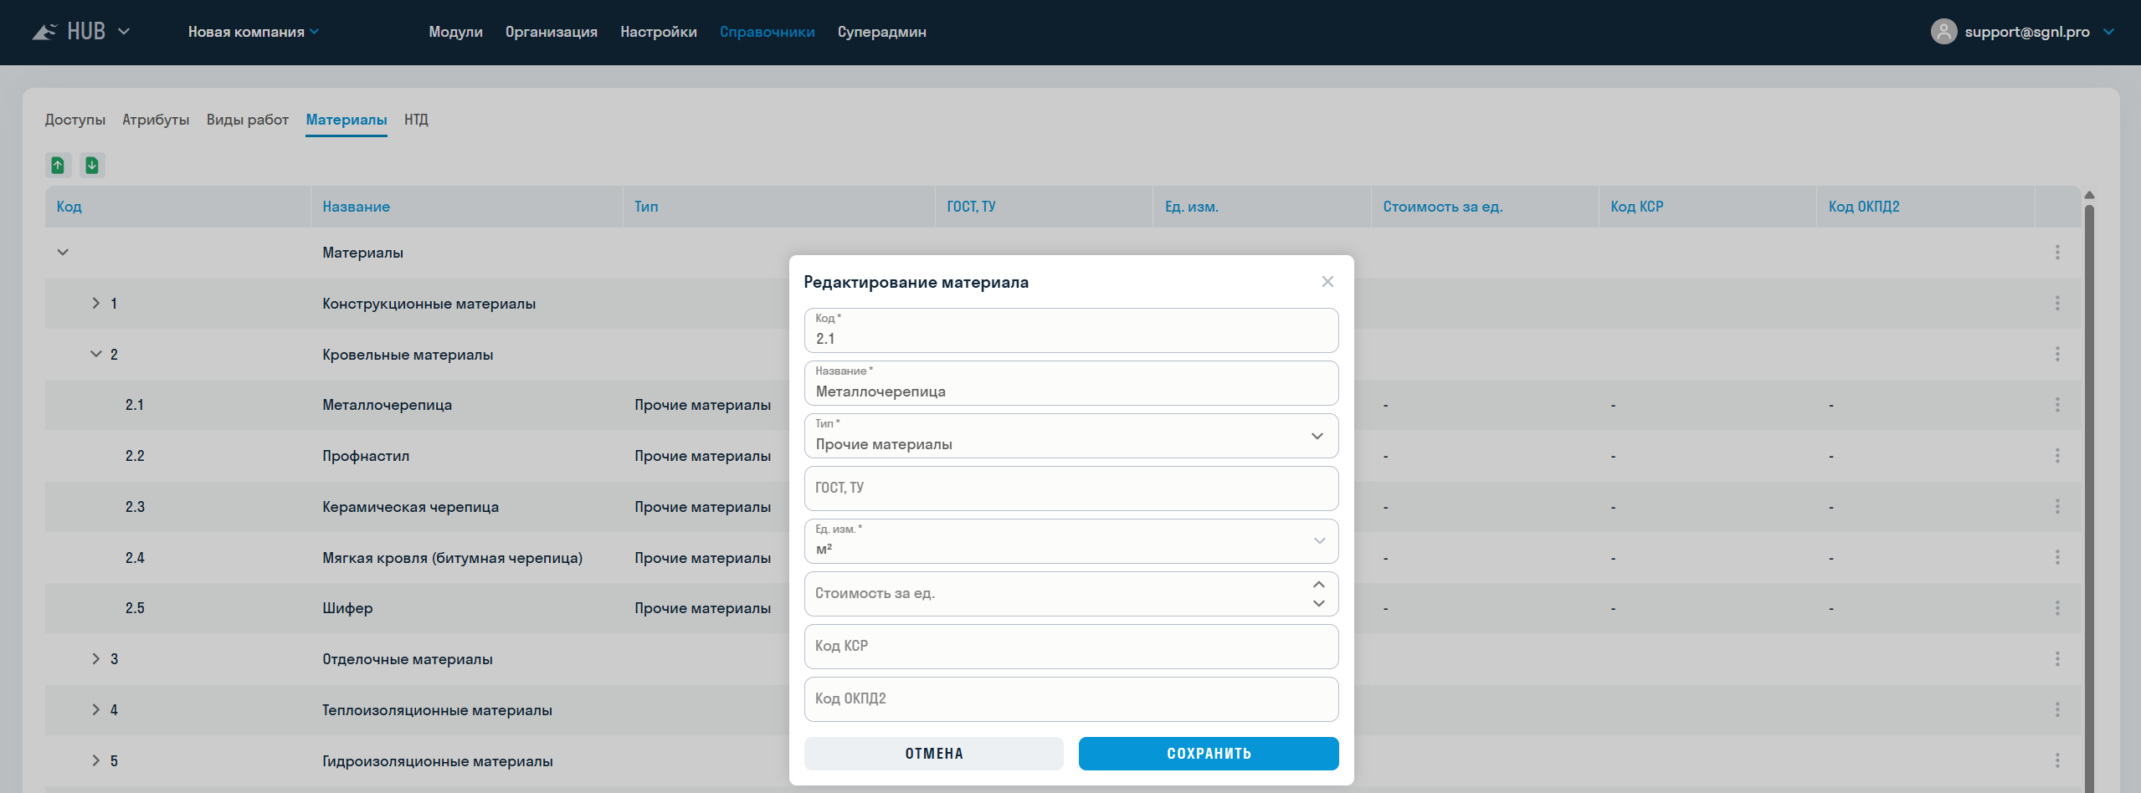Image resolution: width=2141 pixels, height=793 pixels.
Task: Open the Модули menu
Action: point(455,32)
